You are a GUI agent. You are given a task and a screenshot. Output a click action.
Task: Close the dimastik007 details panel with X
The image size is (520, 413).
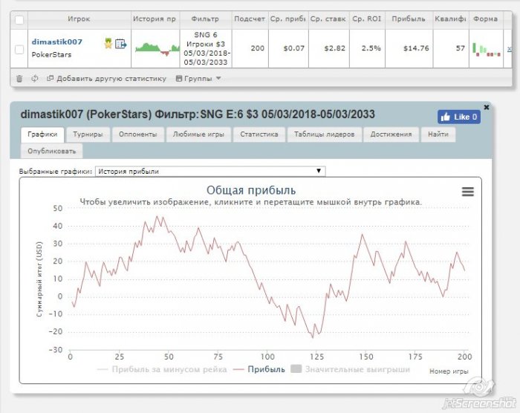(x=486, y=107)
